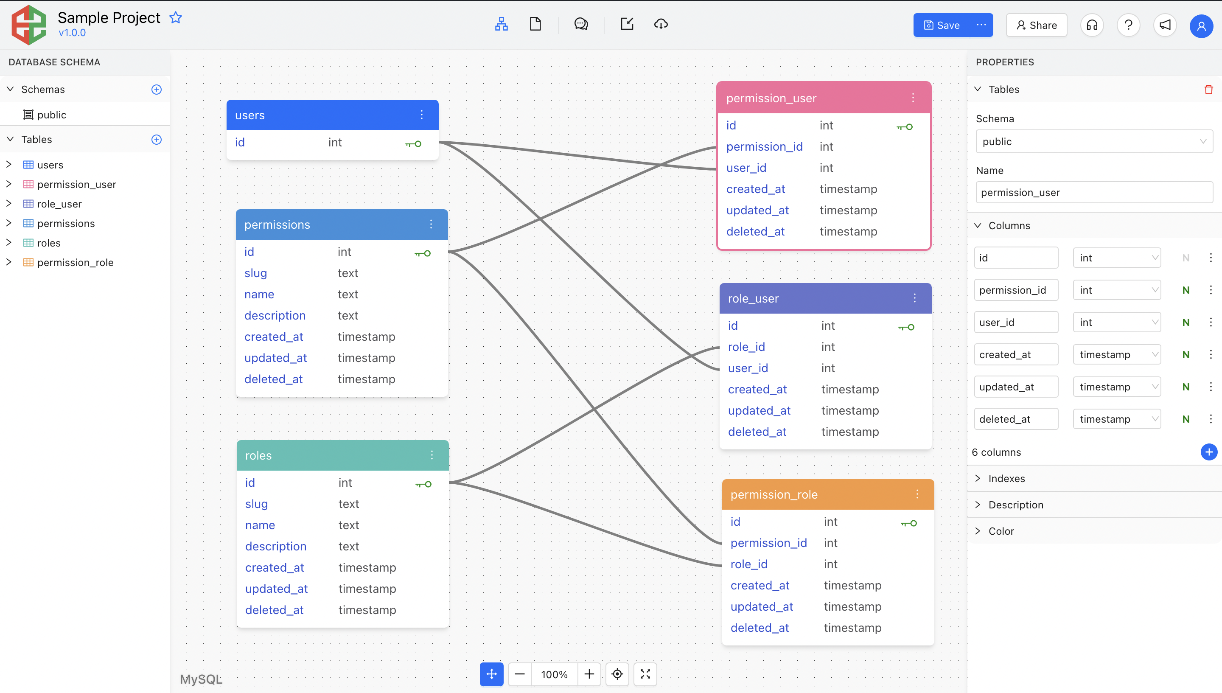Open the Schema public dropdown
Image resolution: width=1222 pixels, height=693 pixels.
(1093, 141)
